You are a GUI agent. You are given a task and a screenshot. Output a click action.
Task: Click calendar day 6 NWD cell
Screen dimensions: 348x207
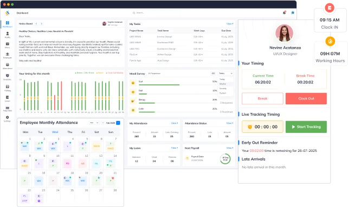tap(96, 146)
